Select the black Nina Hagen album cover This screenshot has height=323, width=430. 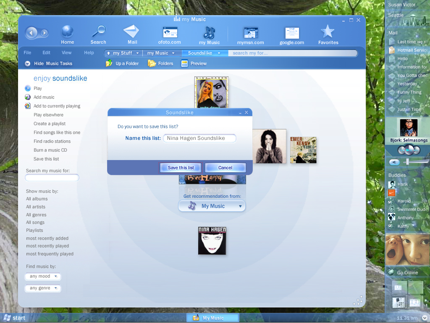[x=212, y=241]
